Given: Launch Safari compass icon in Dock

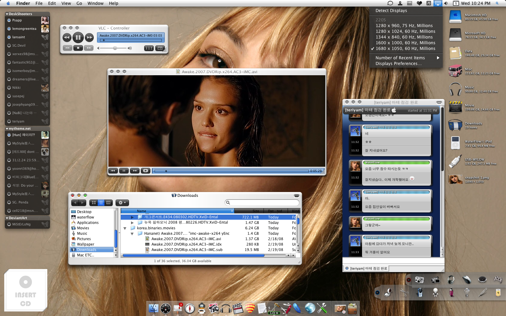Looking at the screenshot, I should click(190, 308).
